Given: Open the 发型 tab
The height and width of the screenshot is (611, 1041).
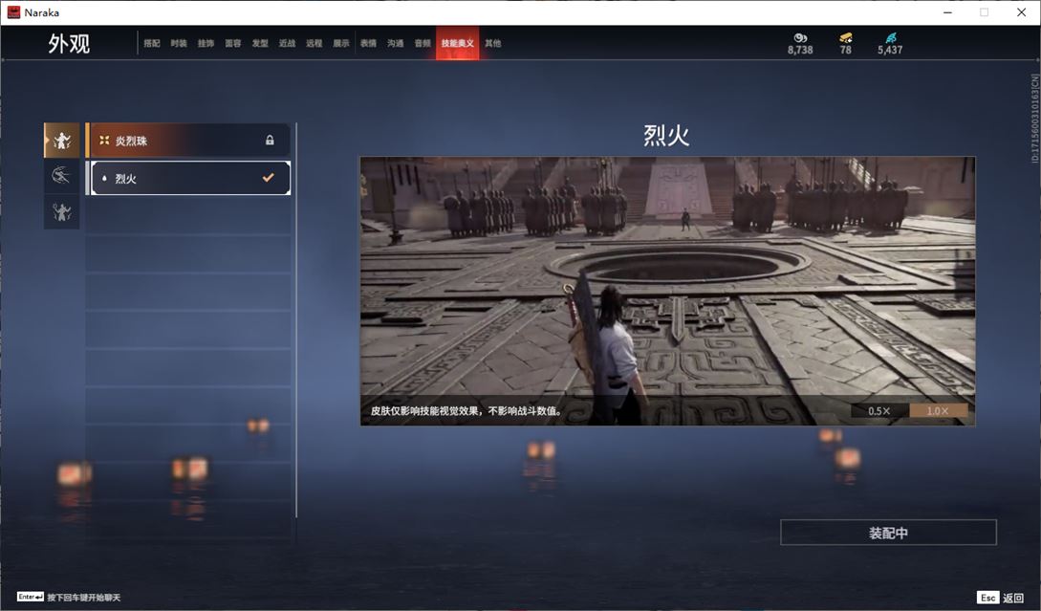Looking at the screenshot, I should pyautogui.click(x=260, y=43).
